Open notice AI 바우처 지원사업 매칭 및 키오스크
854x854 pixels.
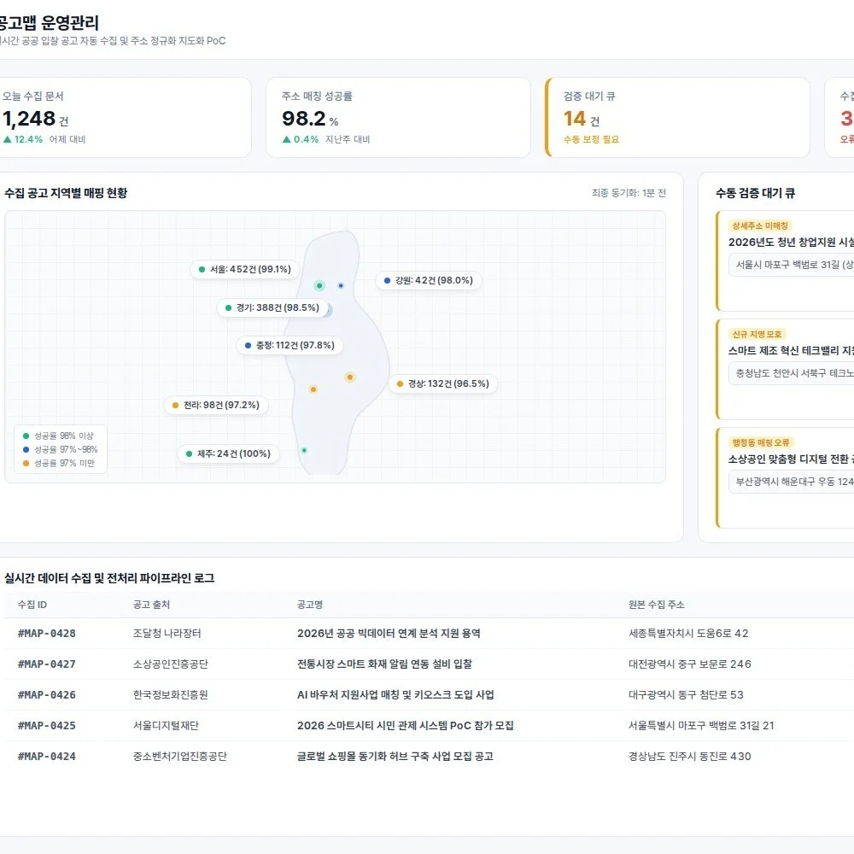point(395,695)
